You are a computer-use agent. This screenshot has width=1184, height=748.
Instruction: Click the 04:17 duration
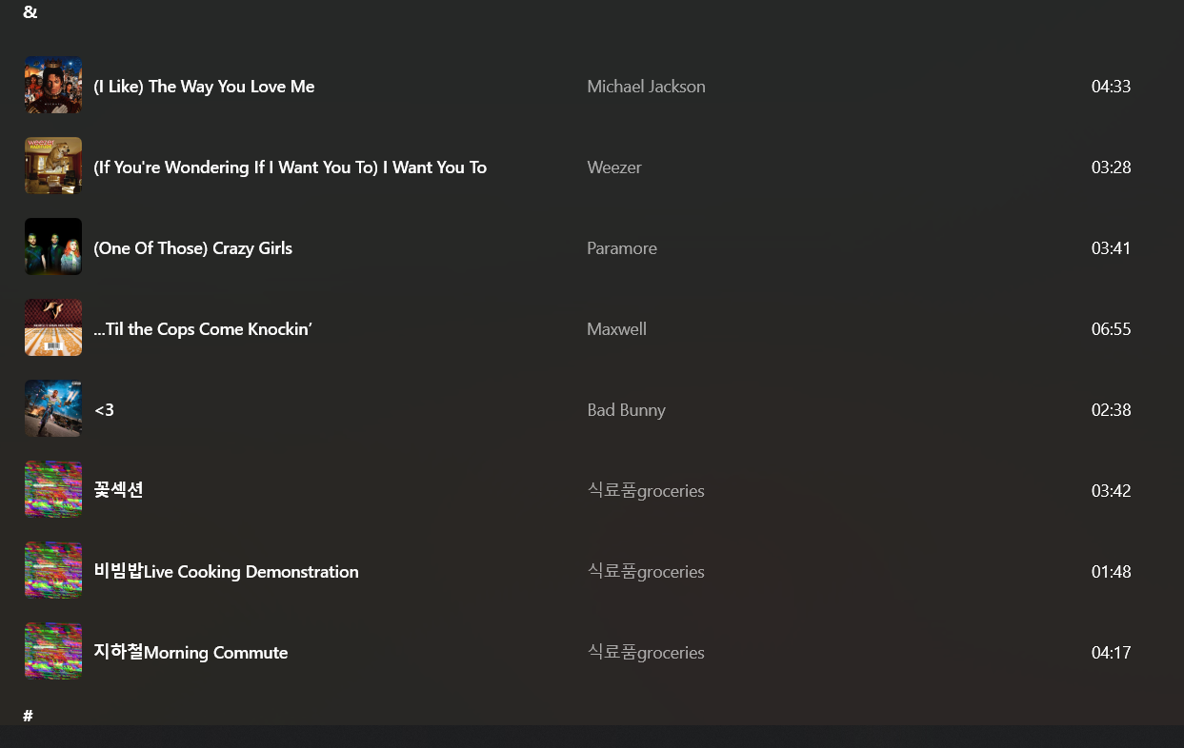click(1111, 653)
